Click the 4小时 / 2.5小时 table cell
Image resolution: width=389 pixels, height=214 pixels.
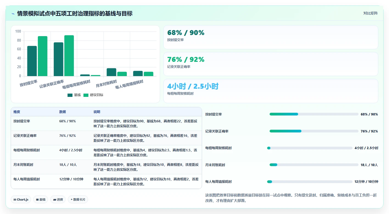click(71, 150)
